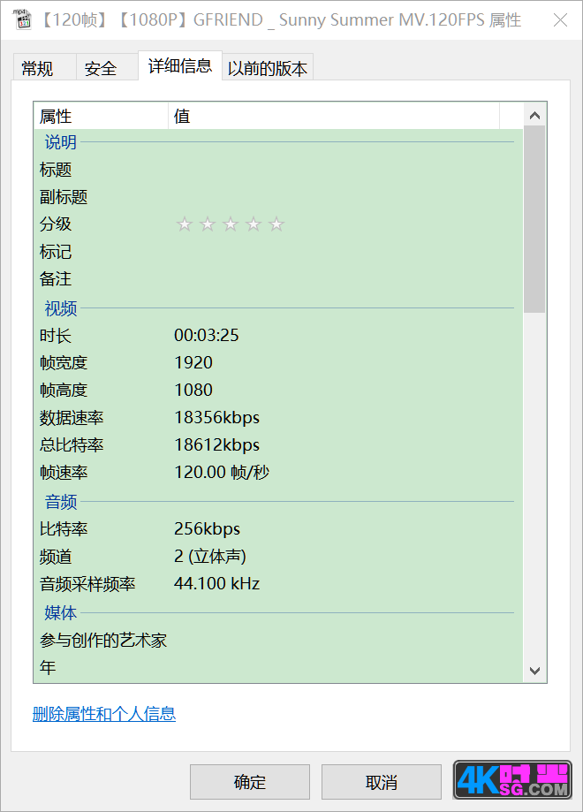Select the 说明 section header
Screen dimensions: 583x812
(61, 142)
